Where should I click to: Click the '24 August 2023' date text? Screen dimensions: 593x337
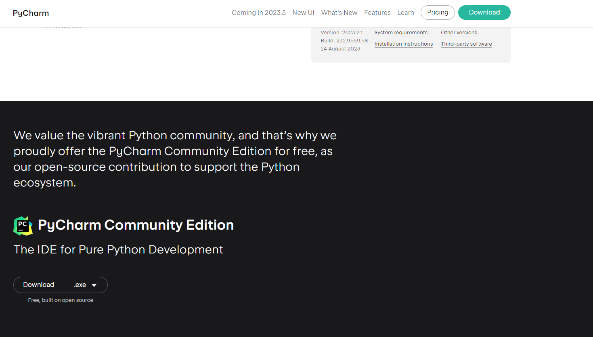pos(340,49)
